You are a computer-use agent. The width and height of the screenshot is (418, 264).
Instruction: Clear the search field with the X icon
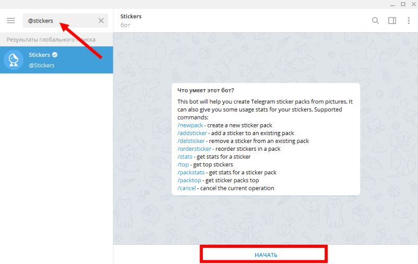click(101, 20)
